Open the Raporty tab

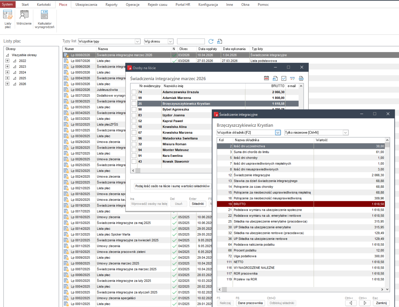[x=111, y=4]
